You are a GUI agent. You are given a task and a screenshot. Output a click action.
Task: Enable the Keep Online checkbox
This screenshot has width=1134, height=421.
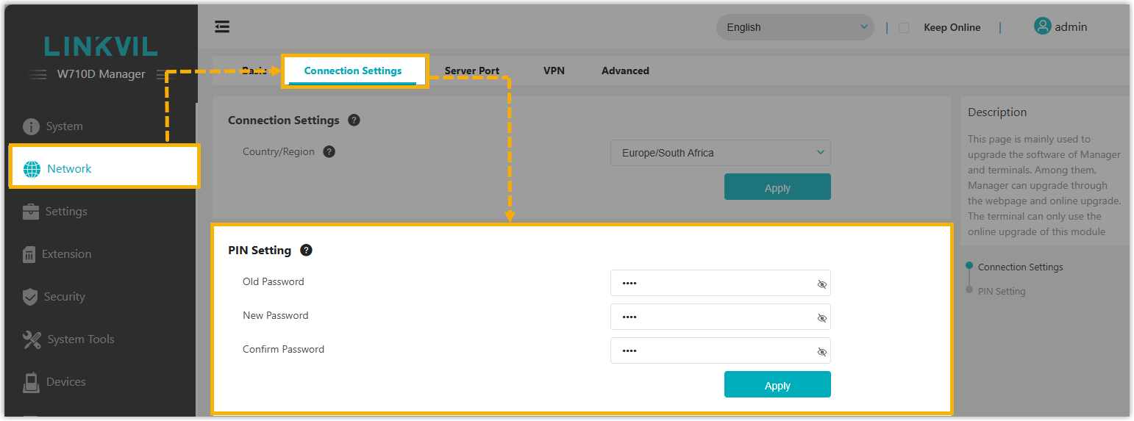[x=904, y=28]
